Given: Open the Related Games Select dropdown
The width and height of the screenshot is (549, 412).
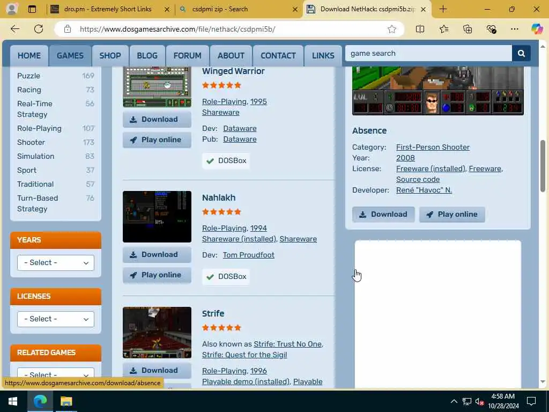Looking at the screenshot, I should pyautogui.click(x=56, y=374).
